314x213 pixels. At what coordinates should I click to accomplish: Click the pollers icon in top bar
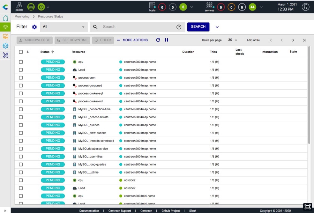coord(19,6)
